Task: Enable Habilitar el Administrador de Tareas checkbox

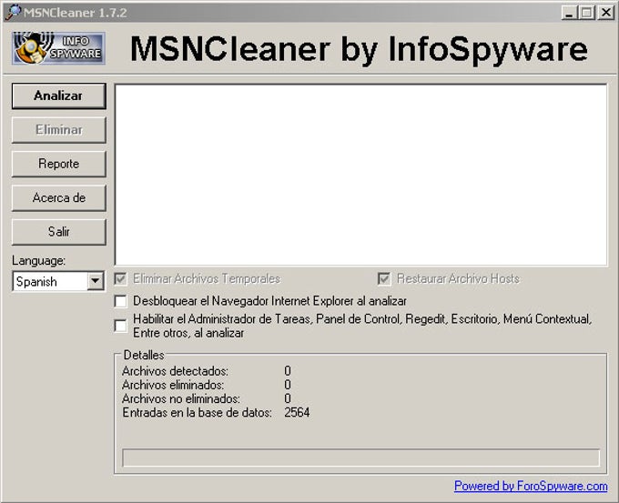Action: click(x=120, y=326)
